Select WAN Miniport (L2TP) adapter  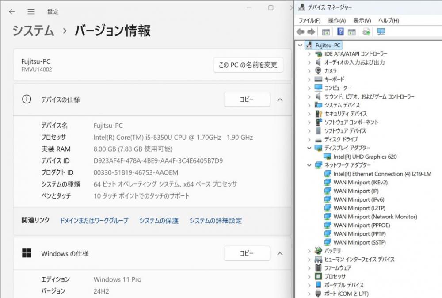(359, 208)
